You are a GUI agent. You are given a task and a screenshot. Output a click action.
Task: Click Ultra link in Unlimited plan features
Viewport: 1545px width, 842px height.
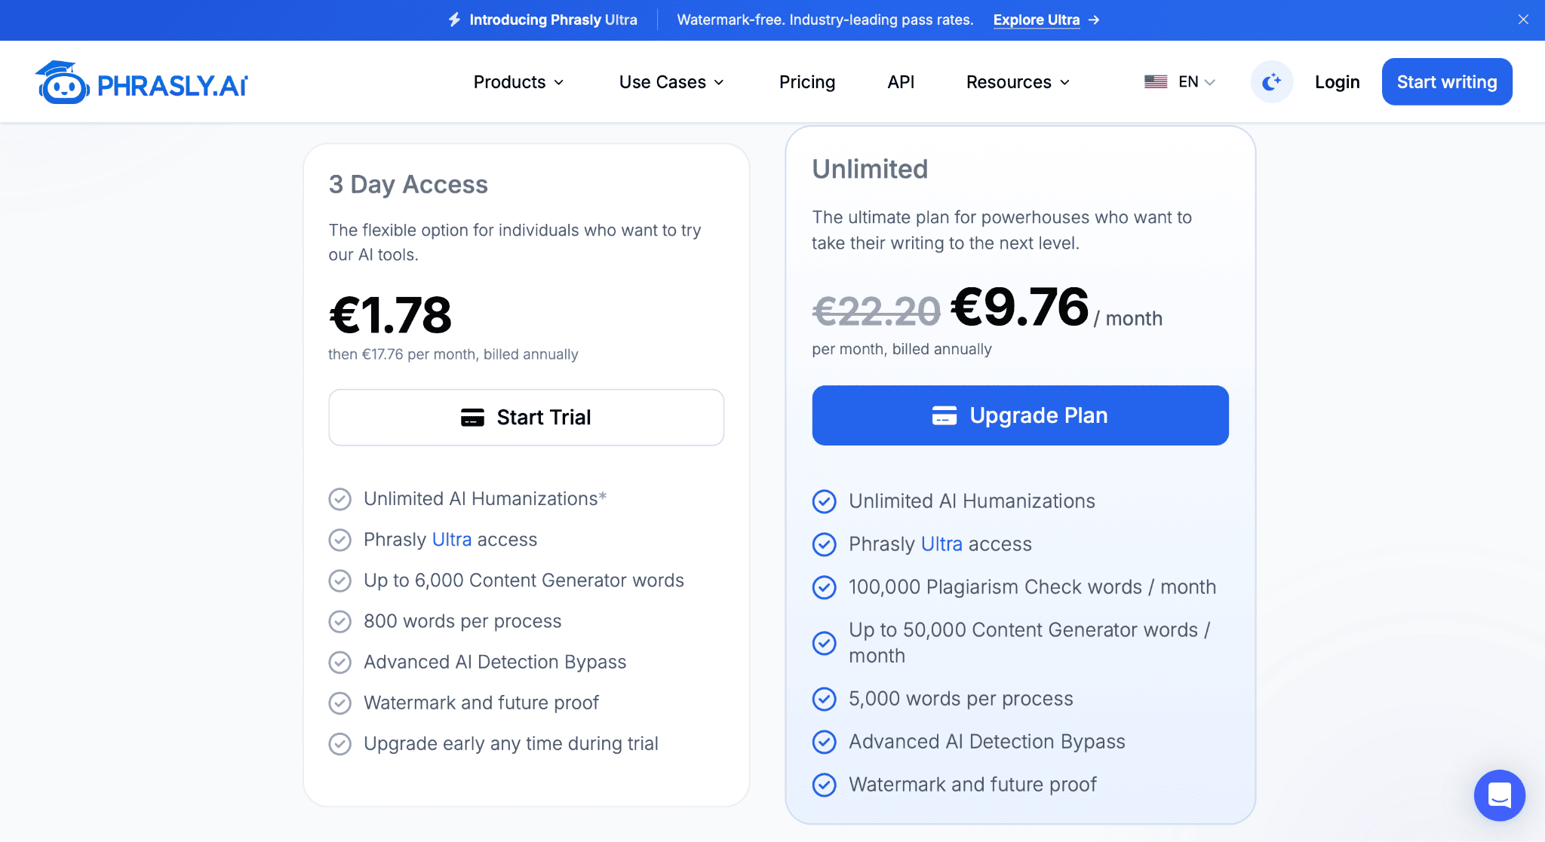tap(941, 544)
